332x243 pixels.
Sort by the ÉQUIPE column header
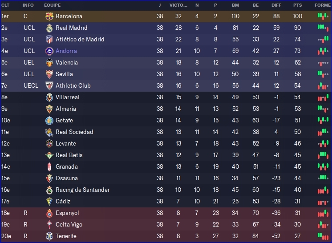click(53, 5)
